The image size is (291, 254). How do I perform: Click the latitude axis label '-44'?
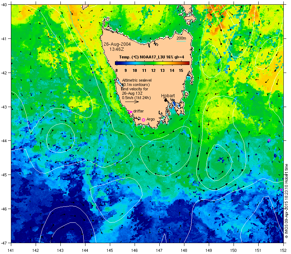tap(4, 141)
